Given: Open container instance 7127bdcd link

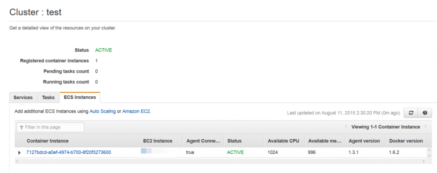Looking at the screenshot, I should pos(69,153).
